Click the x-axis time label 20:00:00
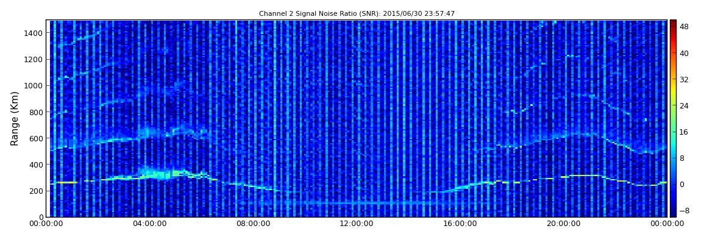 pyautogui.click(x=564, y=224)
